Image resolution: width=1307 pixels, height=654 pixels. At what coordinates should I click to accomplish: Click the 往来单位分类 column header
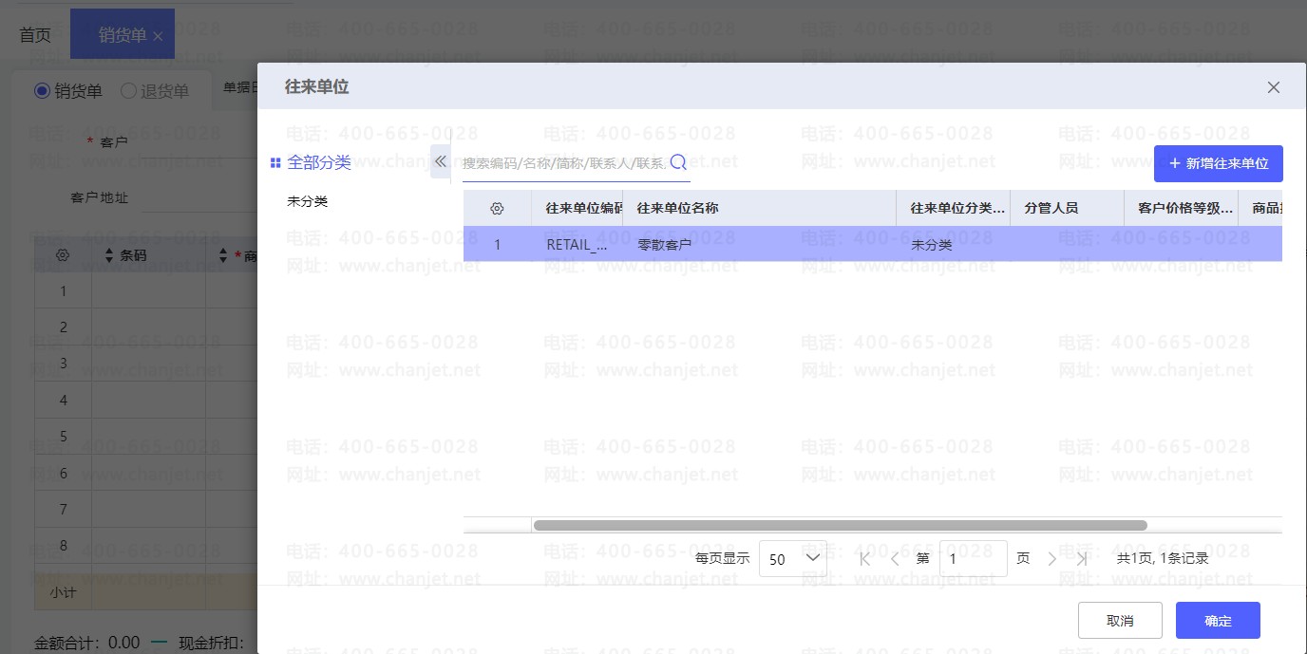954,208
